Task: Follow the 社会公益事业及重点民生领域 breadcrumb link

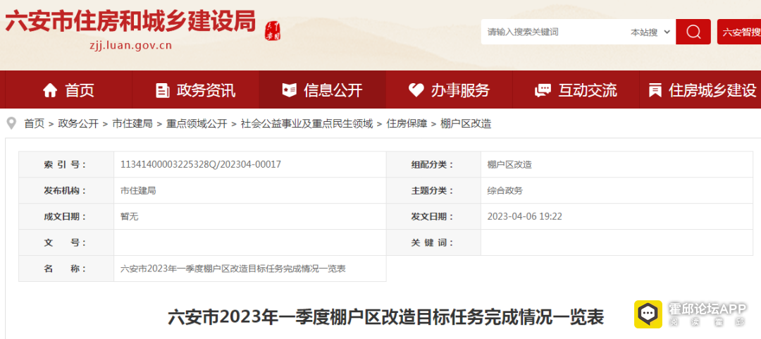Action: [x=307, y=124]
